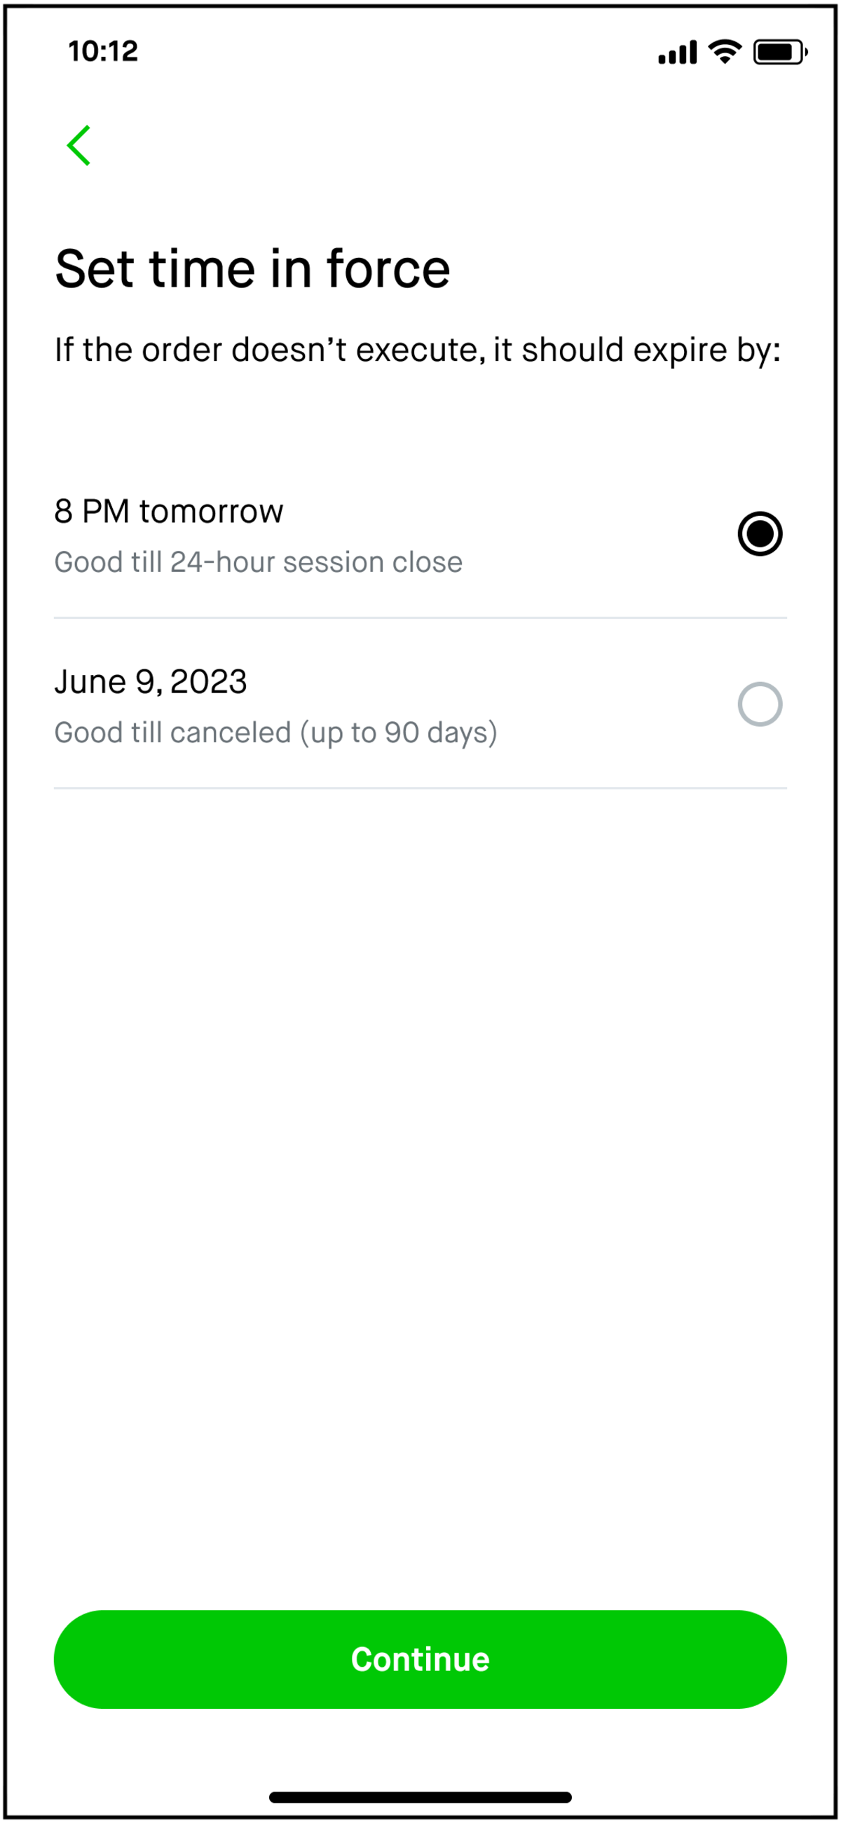The height and width of the screenshot is (1821, 841).
Task: Click the order expiration subtitle text
Action: coord(418,350)
